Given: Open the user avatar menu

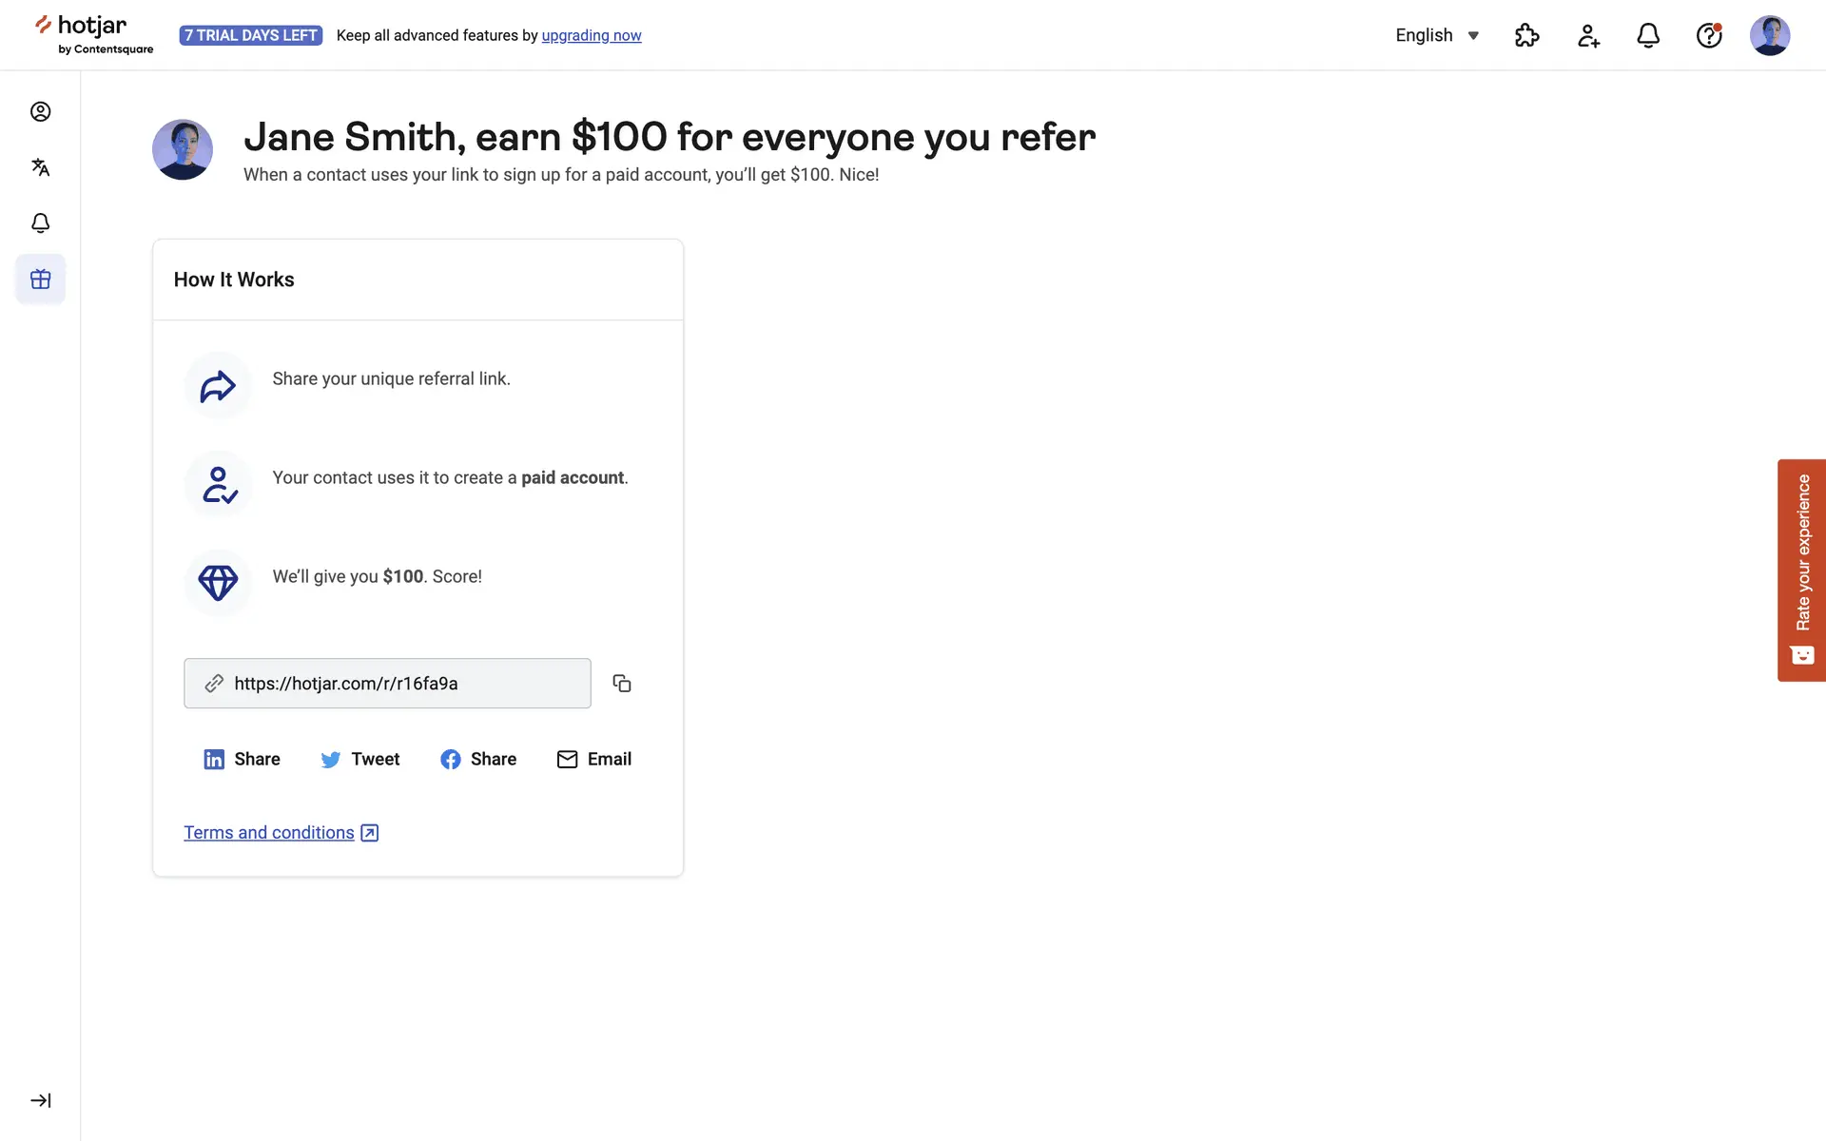Looking at the screenshot, I should tap(1769, 35).
